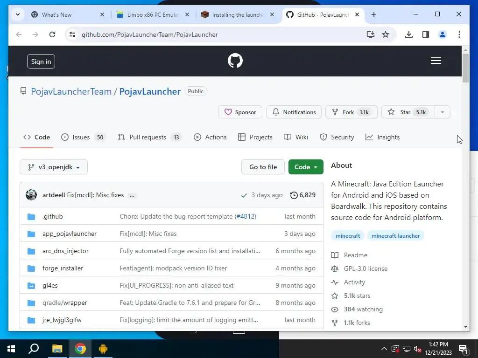Star the repository
This screenshot has width=478, height=358.
408,112
